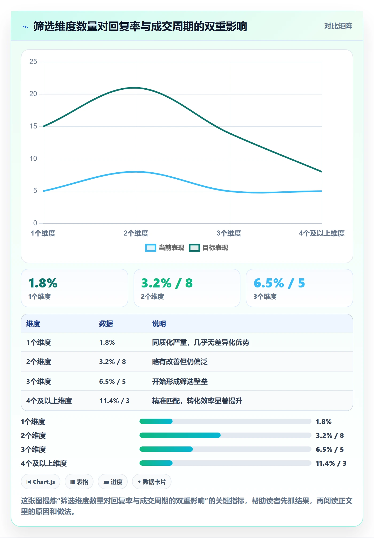The image size is (374, 538).
Task: Click the 数据 column header
Action: click(106, 324)
